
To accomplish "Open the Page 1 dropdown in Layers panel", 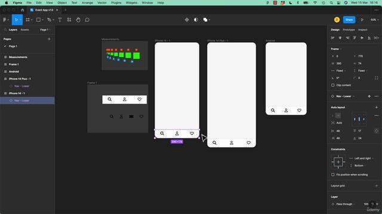I will point(45,30).
